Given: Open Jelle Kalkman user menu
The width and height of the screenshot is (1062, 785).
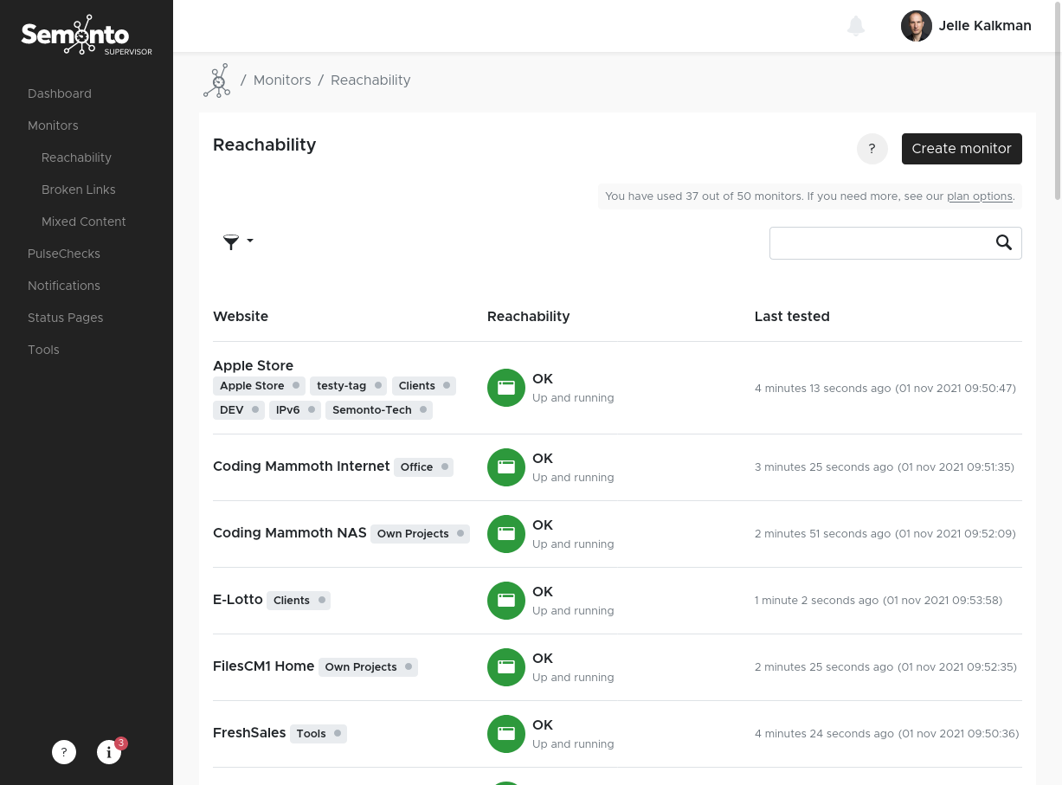Looking at the screenshot, I should tap(966, 26).
